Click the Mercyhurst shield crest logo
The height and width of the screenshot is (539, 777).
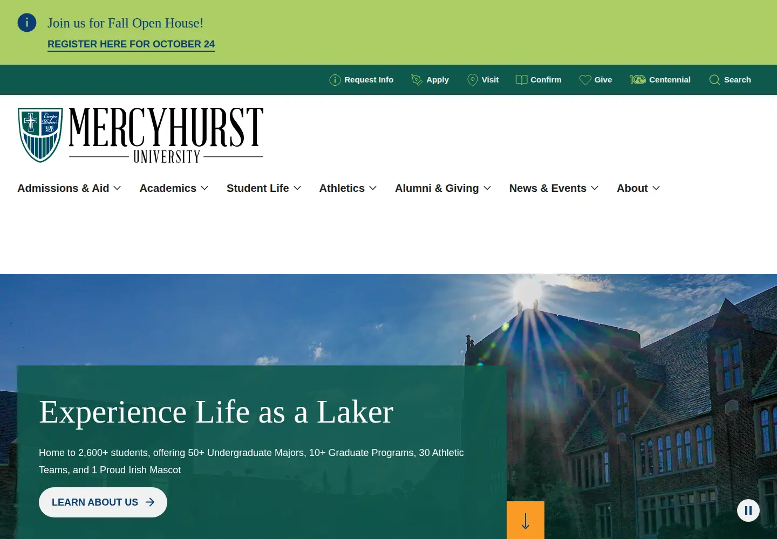click(x=40, y=135)
